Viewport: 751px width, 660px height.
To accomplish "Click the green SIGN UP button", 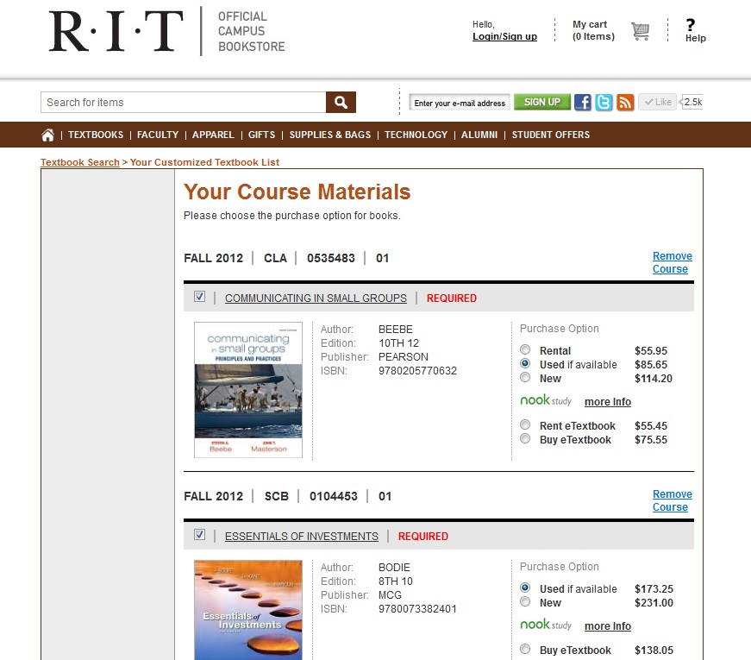I will pyautogui.click(x=541, y=102).
